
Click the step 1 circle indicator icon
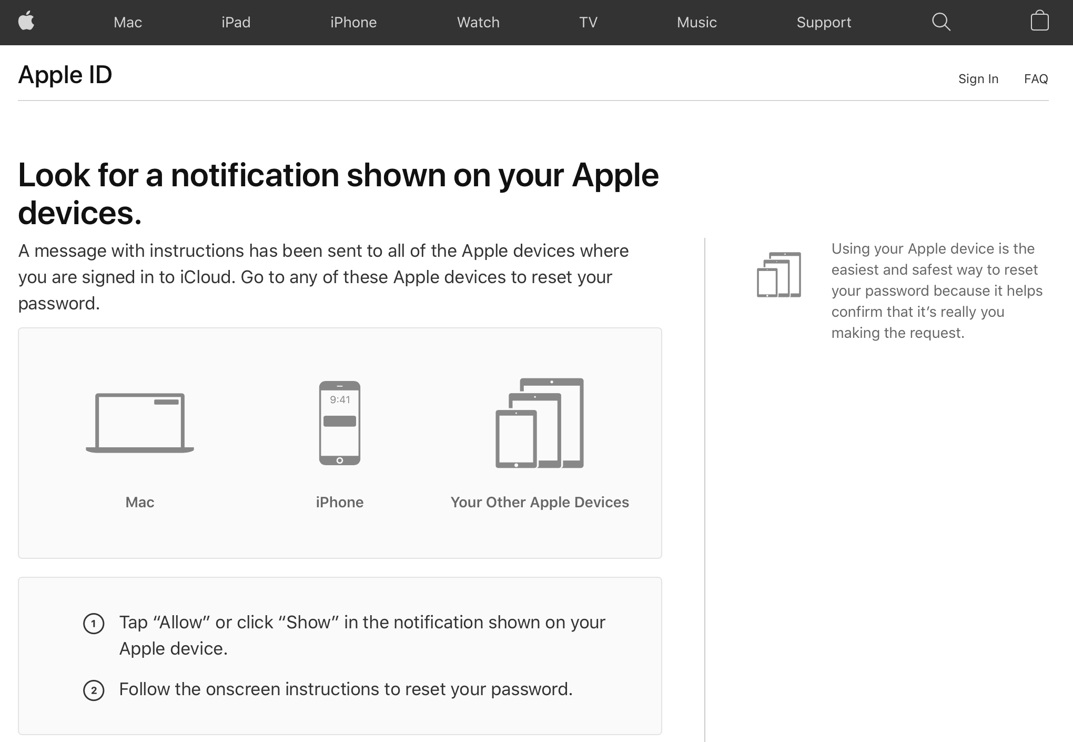tap(93, 623)
